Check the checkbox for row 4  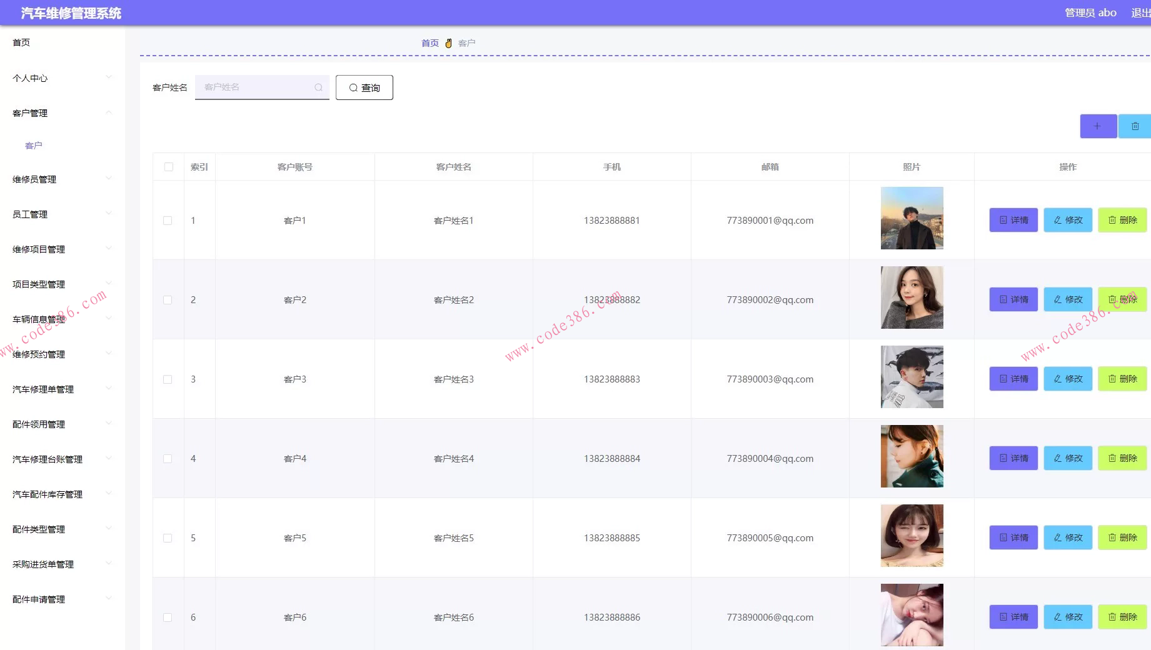168,459
